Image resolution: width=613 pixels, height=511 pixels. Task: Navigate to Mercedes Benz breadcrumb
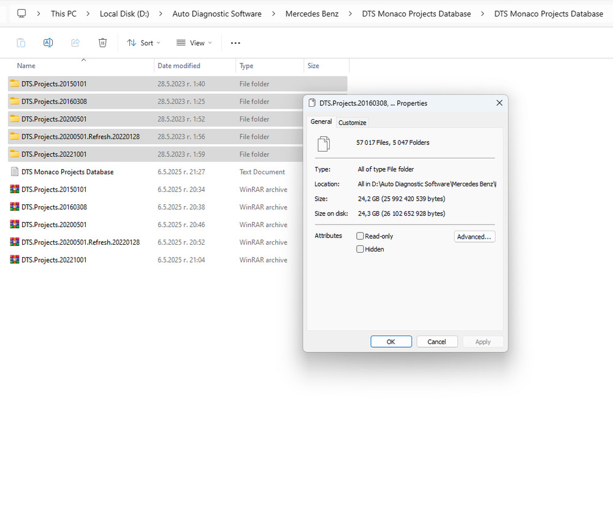312,13
